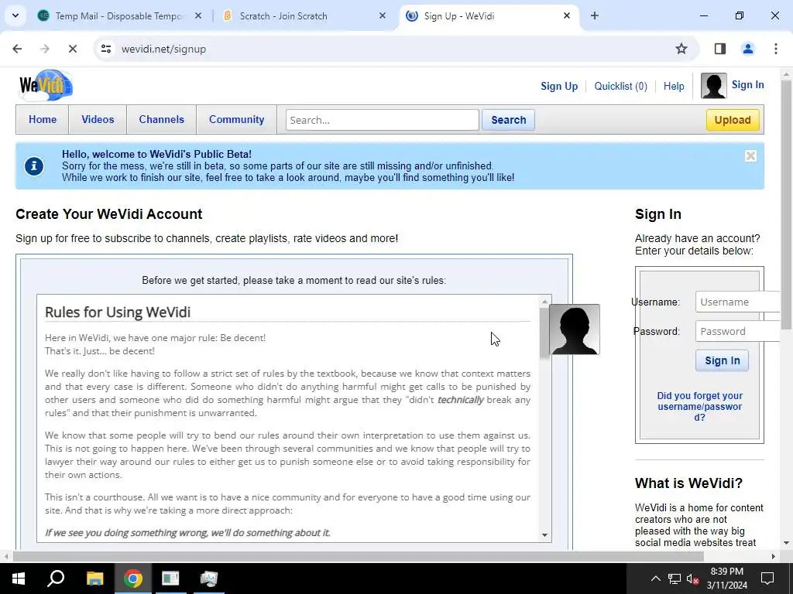793x594 pixels.
Task: Click rules box scroll-up arrow
Action: 544,302
